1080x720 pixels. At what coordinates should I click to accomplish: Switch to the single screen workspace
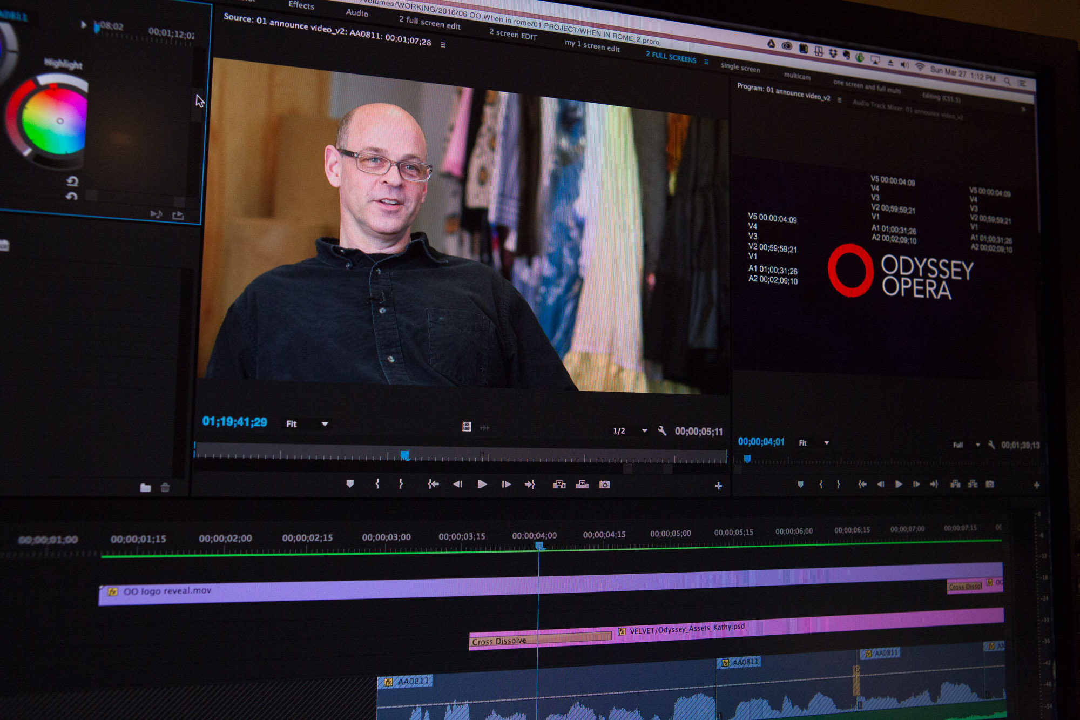[x=740, y=67]
